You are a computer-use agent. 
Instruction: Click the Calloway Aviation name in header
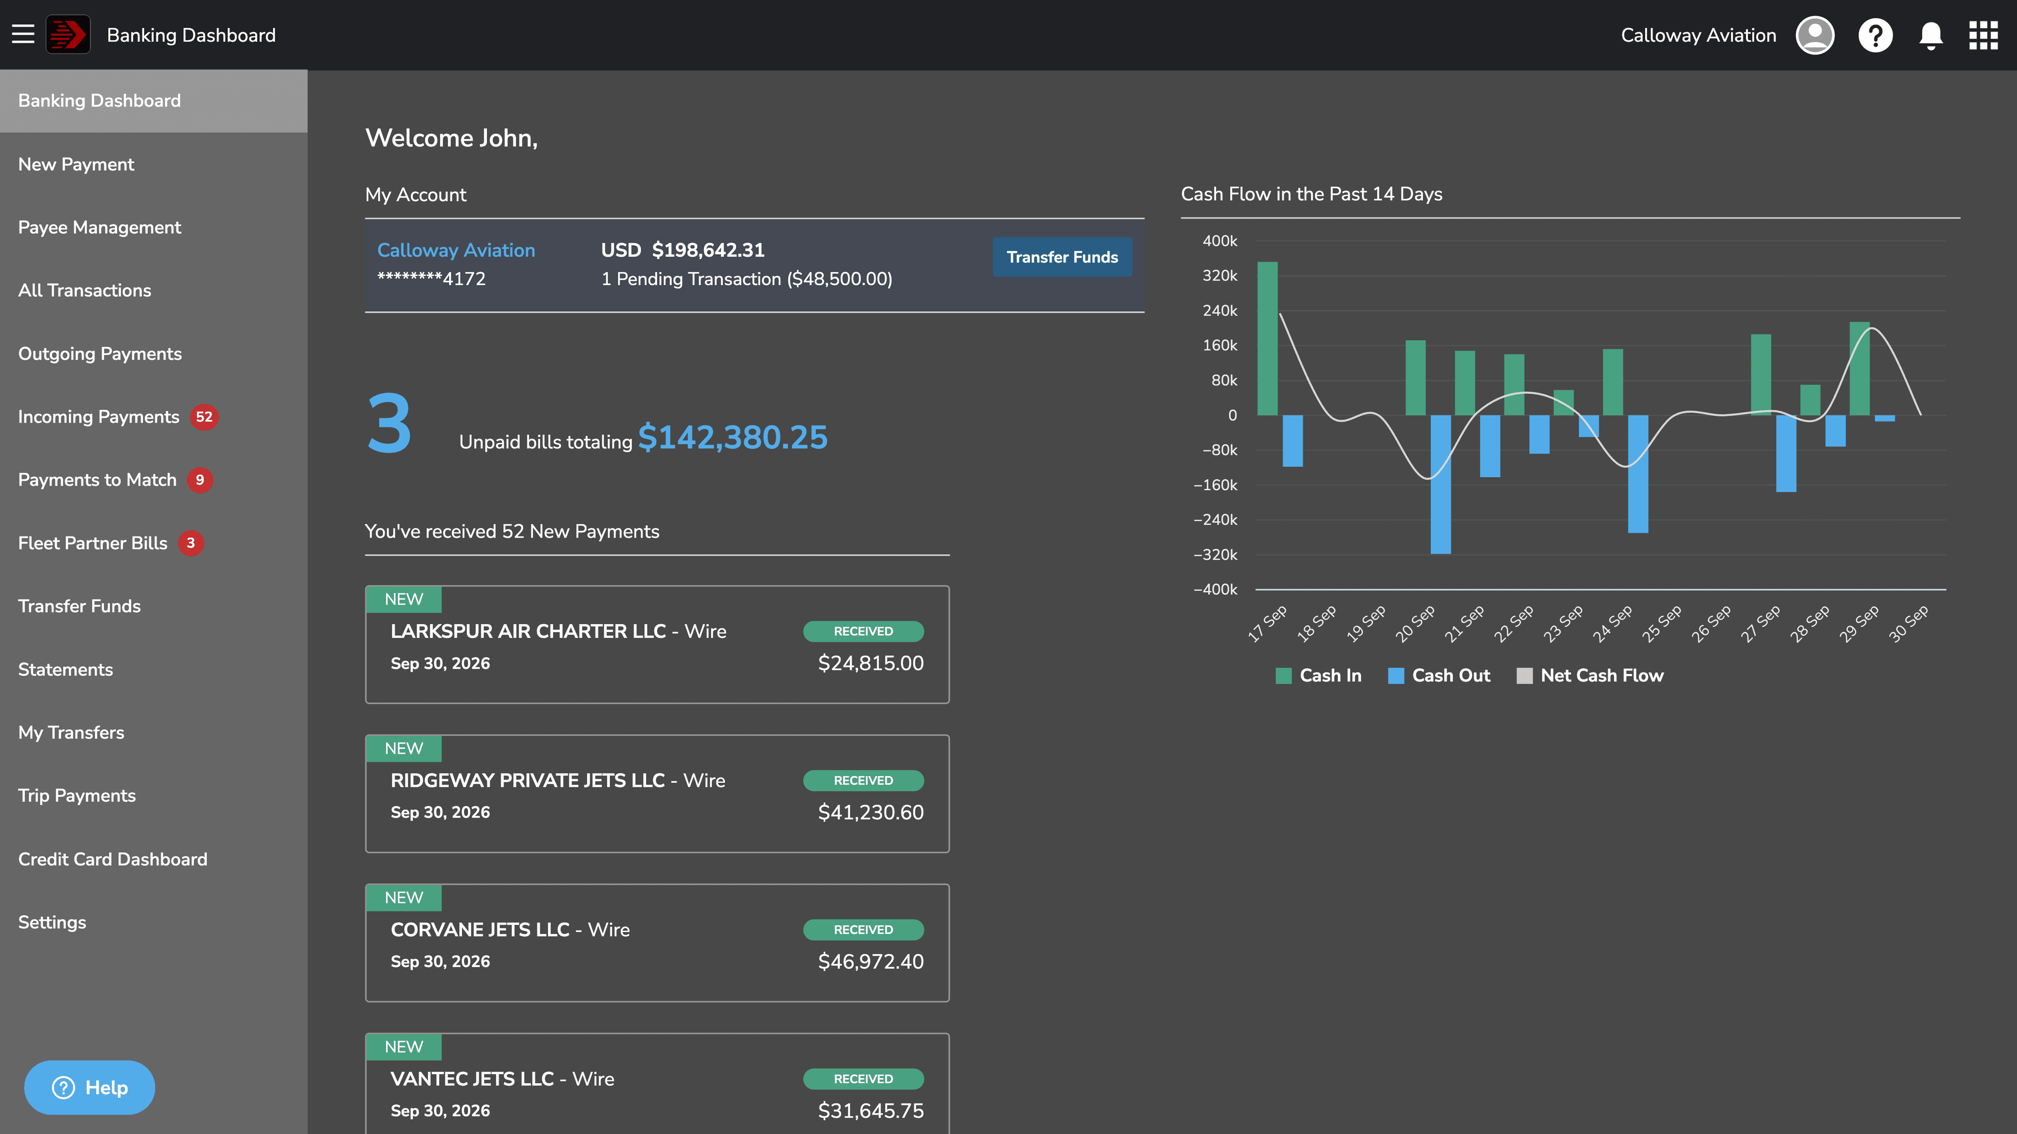pos(1698,35)
